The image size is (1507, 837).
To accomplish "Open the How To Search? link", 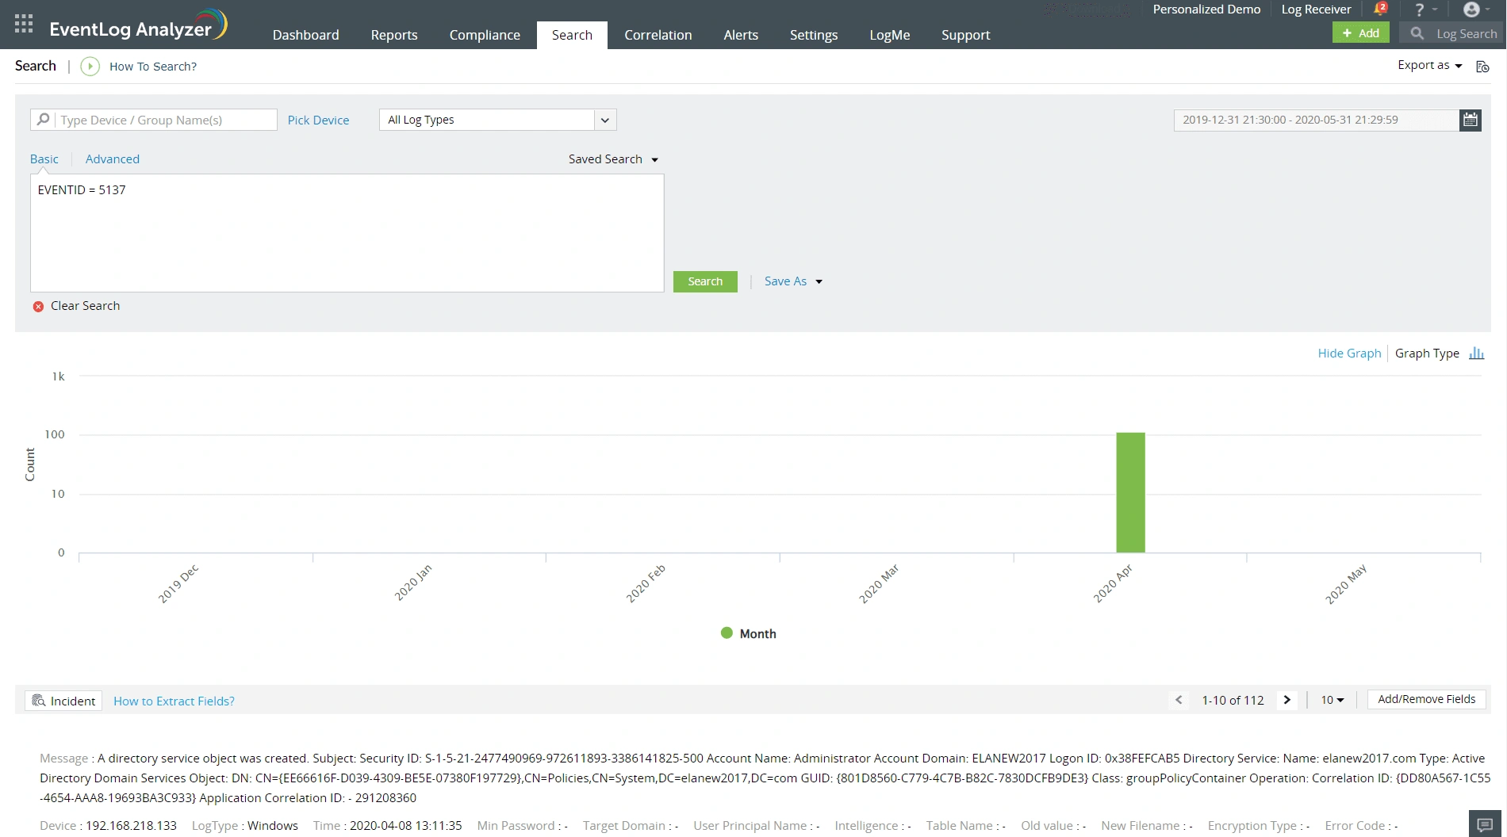I will coord(153,67).
